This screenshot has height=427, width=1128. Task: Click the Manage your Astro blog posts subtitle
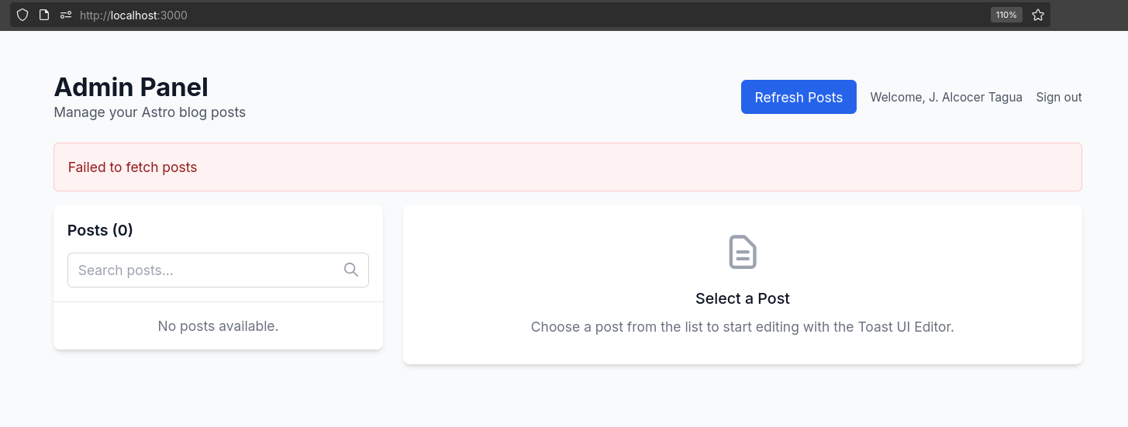[150, 112]
